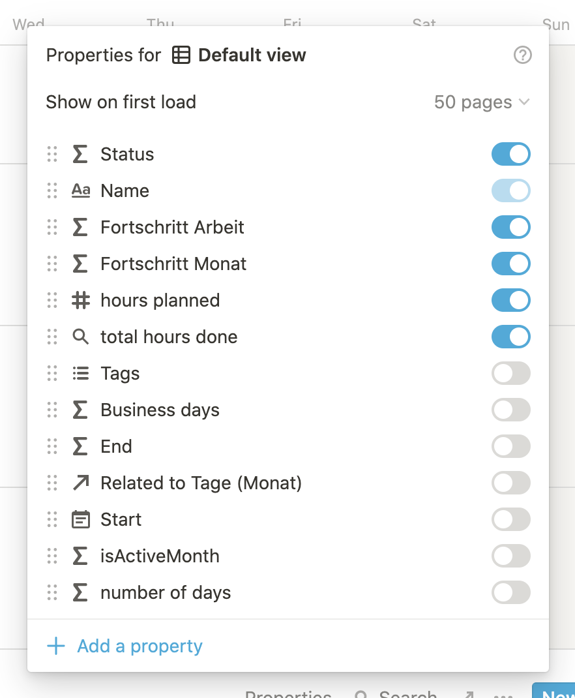The image size is (575, 698).
Task: Click the relation arrow icon for Related to Tage
Action: [x=80, y=483]
